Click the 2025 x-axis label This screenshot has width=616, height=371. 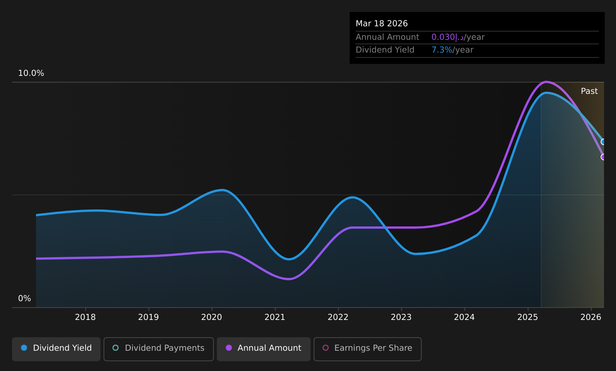[528, 317]
